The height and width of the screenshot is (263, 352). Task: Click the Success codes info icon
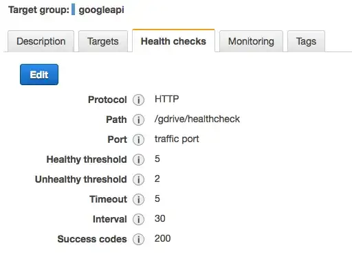pyautogui.click(x=138, y=239)
